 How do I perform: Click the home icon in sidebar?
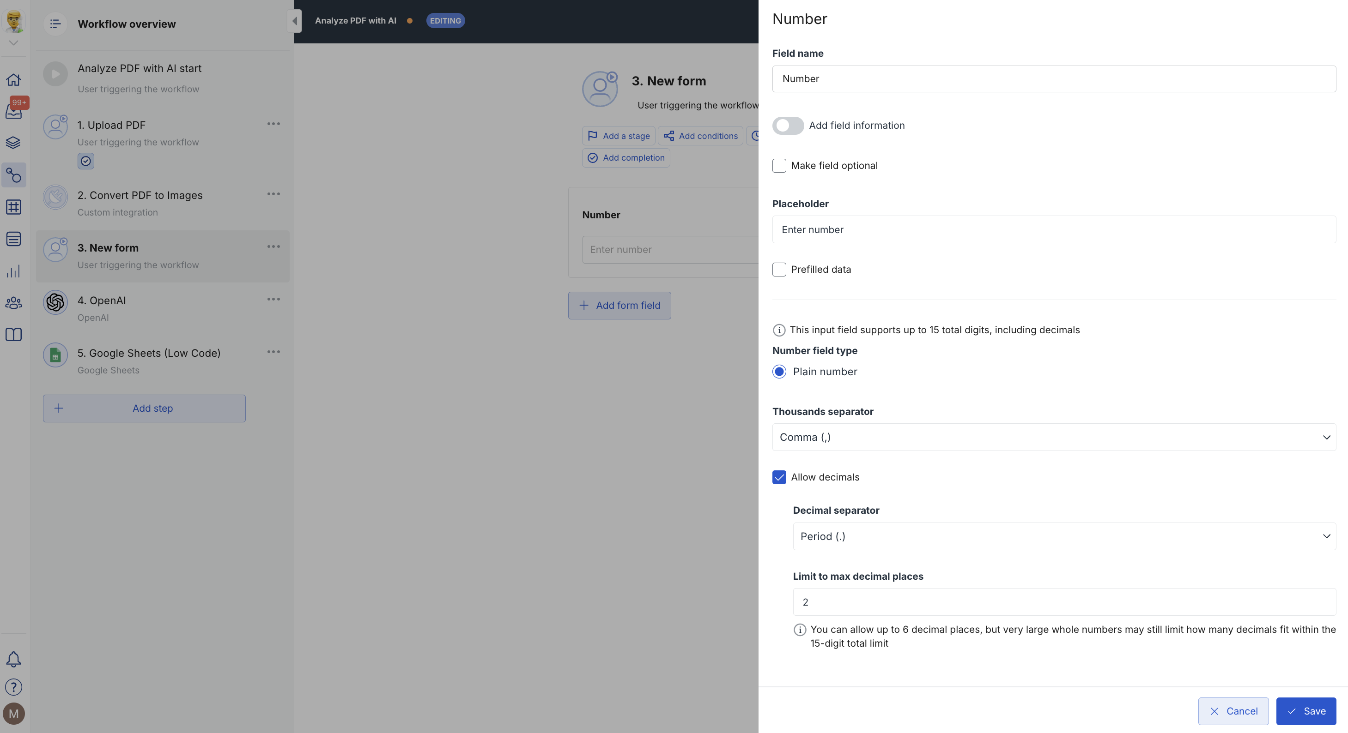[x=13, y=79]
